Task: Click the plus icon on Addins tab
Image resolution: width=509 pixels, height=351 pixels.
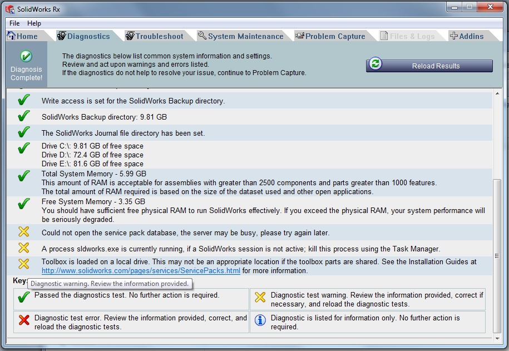Action: (453, 36)
